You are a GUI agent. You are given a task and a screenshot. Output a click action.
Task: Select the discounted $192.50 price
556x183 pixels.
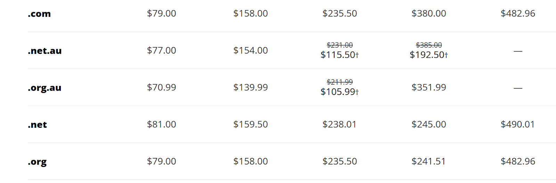pos(428,55)
